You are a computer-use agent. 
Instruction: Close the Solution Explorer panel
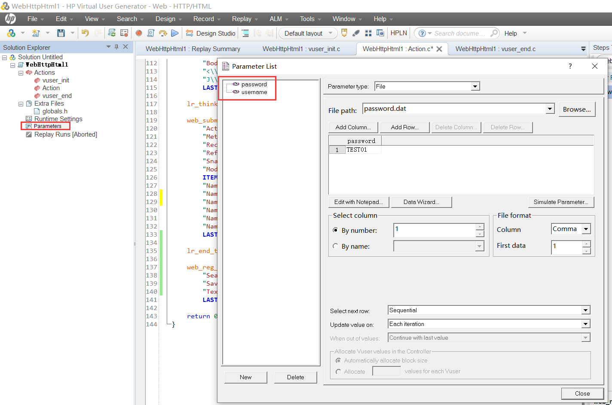tap(125, 47)
